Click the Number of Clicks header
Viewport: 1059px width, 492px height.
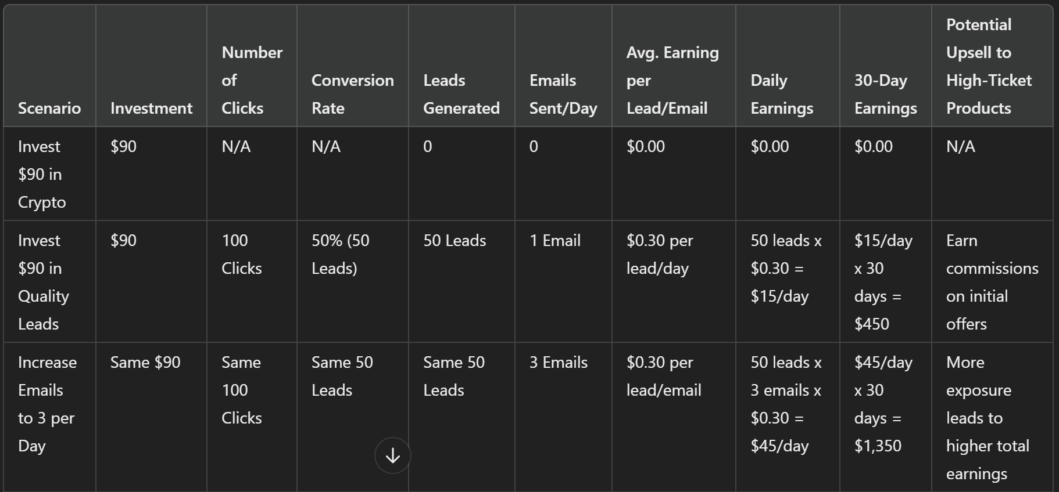pos(252,80)
